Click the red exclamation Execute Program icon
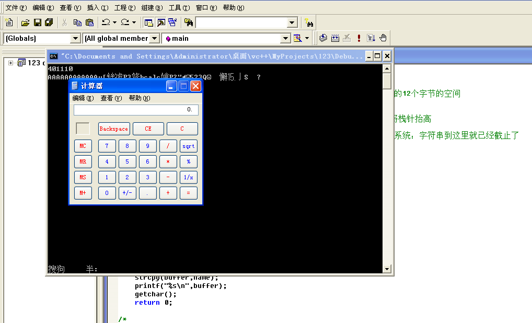 (358, 38)
